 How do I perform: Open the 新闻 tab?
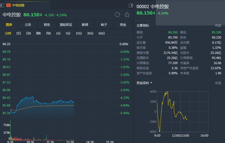(85, 25)
